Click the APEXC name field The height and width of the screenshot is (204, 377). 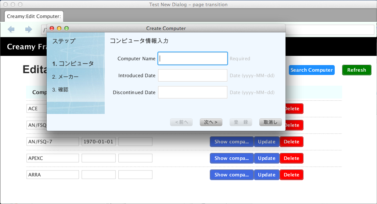pyautogui.click(x=53, y=158)
